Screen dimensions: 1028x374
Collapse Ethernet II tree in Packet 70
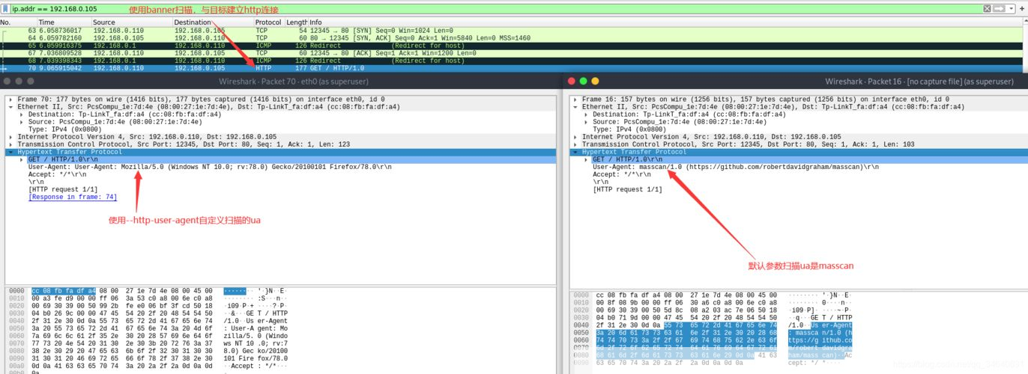[x=10, y=107]
